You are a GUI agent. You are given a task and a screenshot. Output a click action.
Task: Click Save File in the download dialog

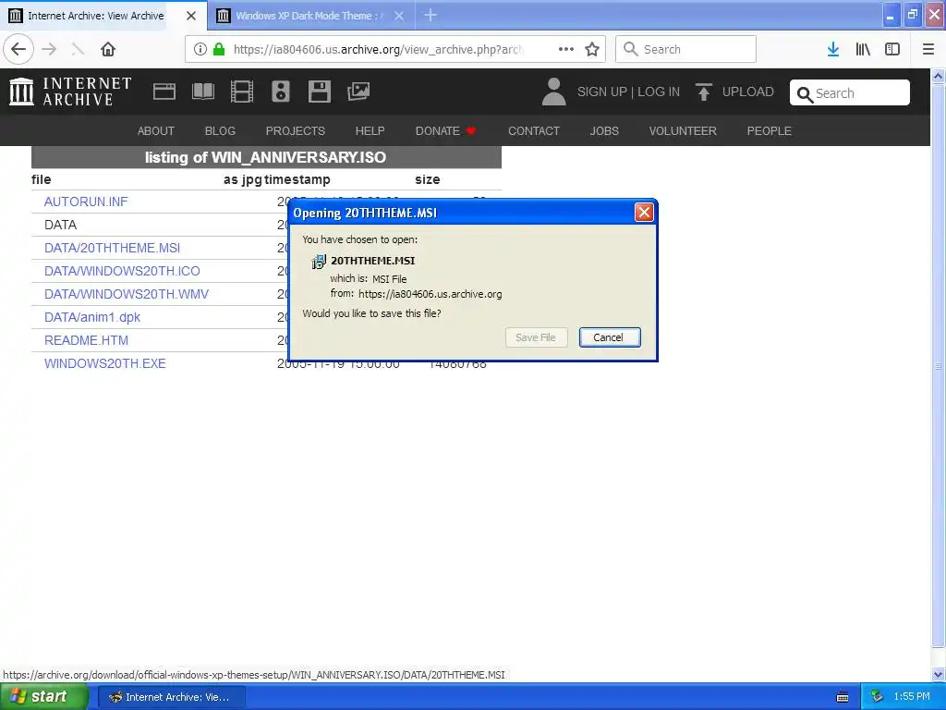[x=536, y=337]
